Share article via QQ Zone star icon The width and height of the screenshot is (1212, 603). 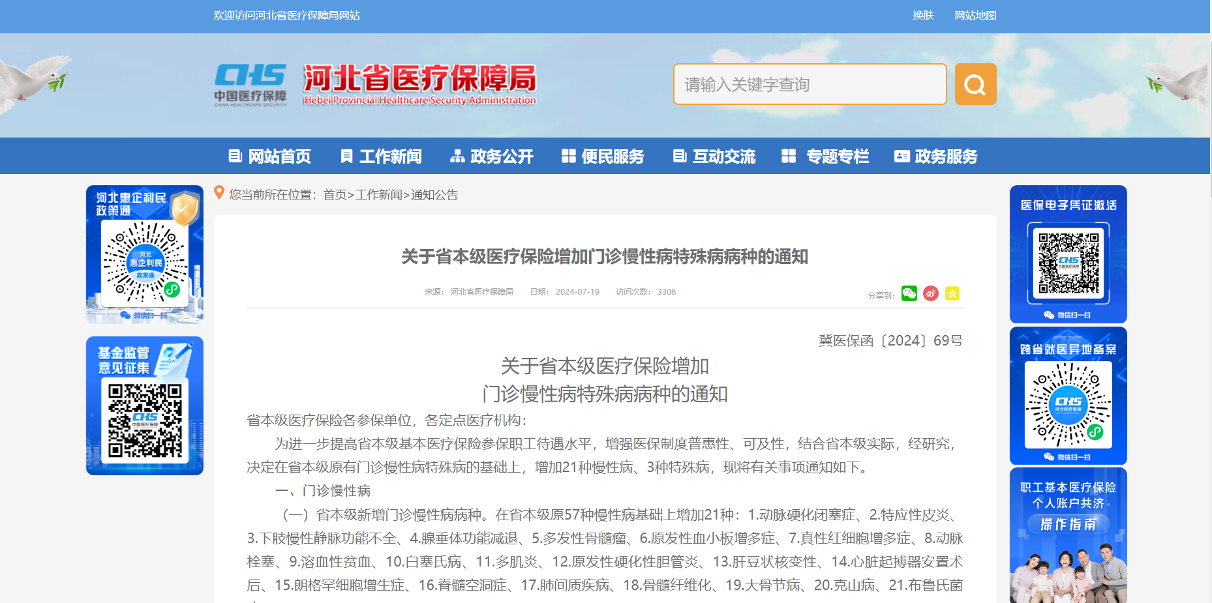[952, 293]
